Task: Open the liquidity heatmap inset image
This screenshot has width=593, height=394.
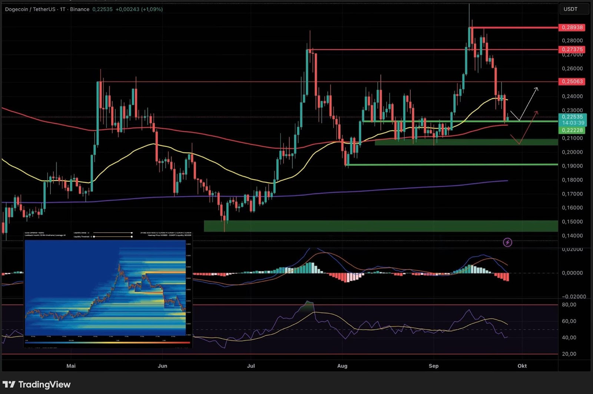Action: (x=108, y=290)
